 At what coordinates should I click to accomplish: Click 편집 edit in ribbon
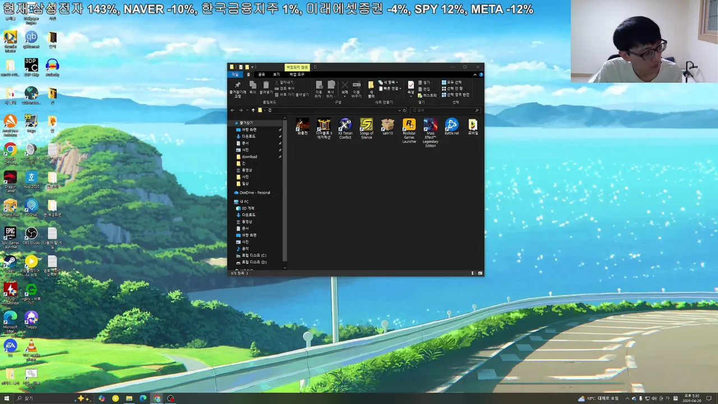click(424, 89)
